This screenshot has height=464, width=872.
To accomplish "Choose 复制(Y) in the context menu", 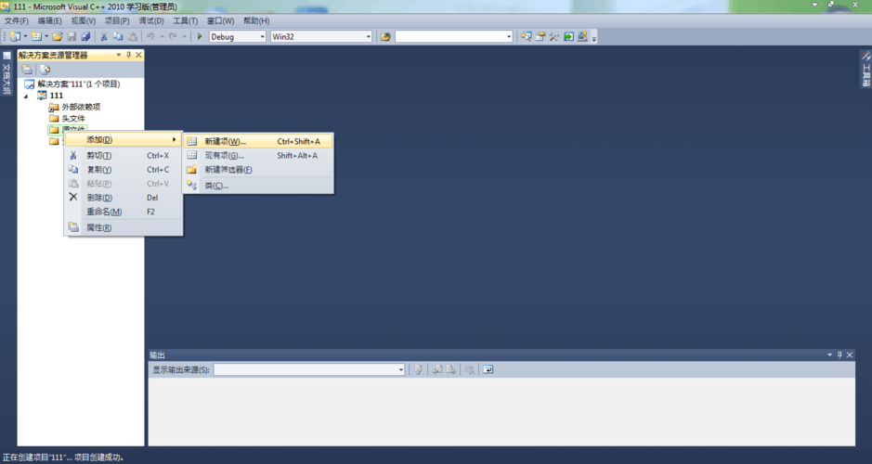I will [x=124, y=170].
